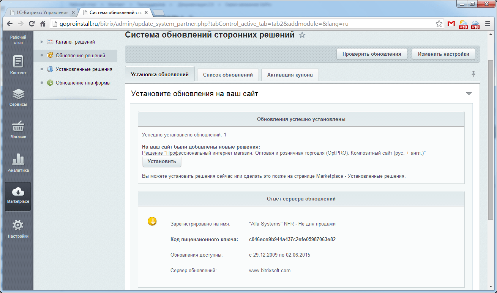Click the Зарегистрировано на имя label

point(200,224)
